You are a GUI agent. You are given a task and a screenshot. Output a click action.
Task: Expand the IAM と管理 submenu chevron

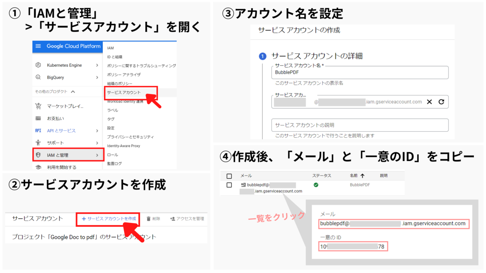coord(97,155)
